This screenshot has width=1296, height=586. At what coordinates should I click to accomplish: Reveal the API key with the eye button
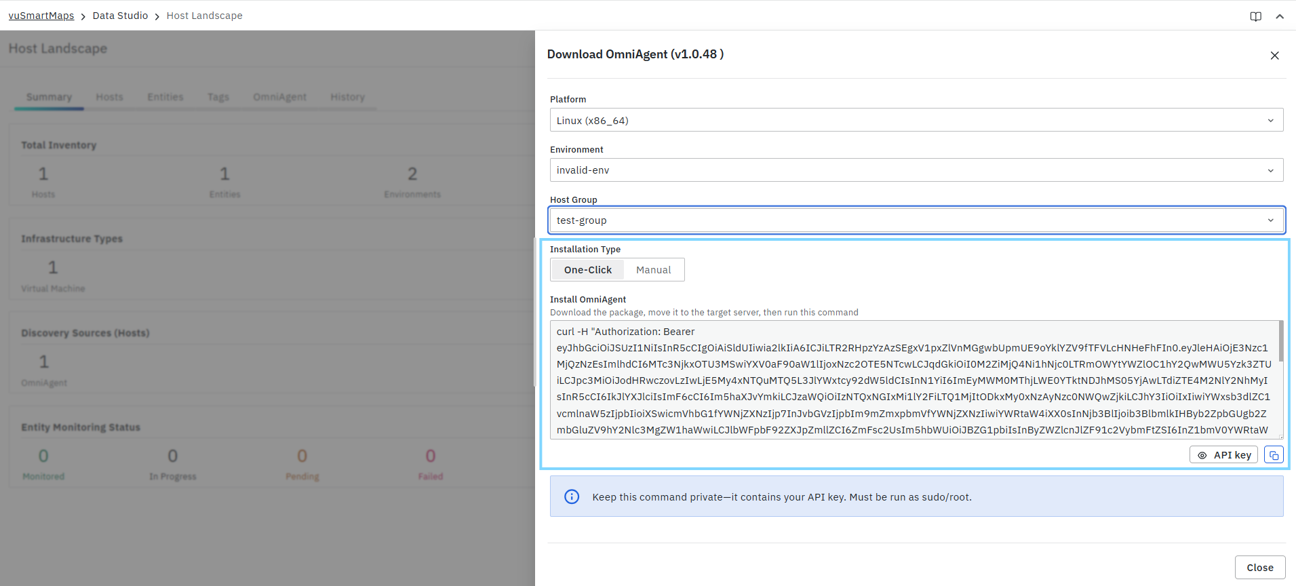pos(1223,455)
